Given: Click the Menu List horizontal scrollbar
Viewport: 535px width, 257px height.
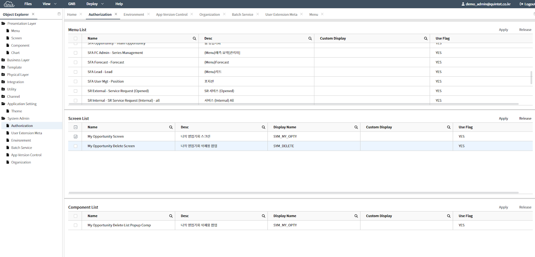Looking at the screenshot, I should (294, 104).
